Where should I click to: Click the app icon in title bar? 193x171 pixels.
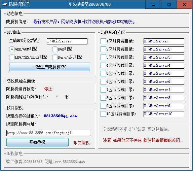[x=5, y=4]
